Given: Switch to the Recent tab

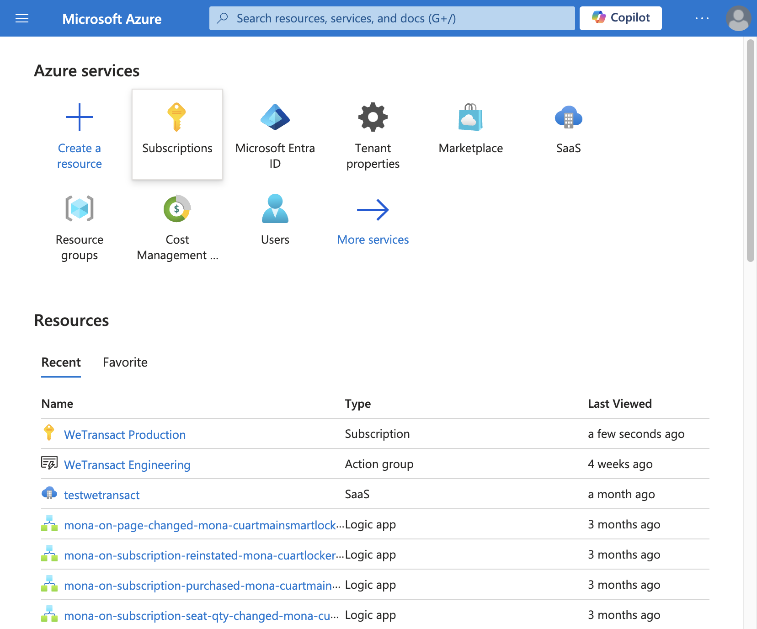Looking at the screenshot, I should pos(61,362).
